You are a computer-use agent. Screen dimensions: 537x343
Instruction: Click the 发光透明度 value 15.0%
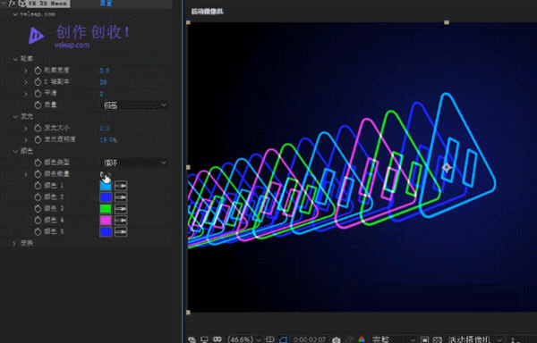click(x=108, y=139)
